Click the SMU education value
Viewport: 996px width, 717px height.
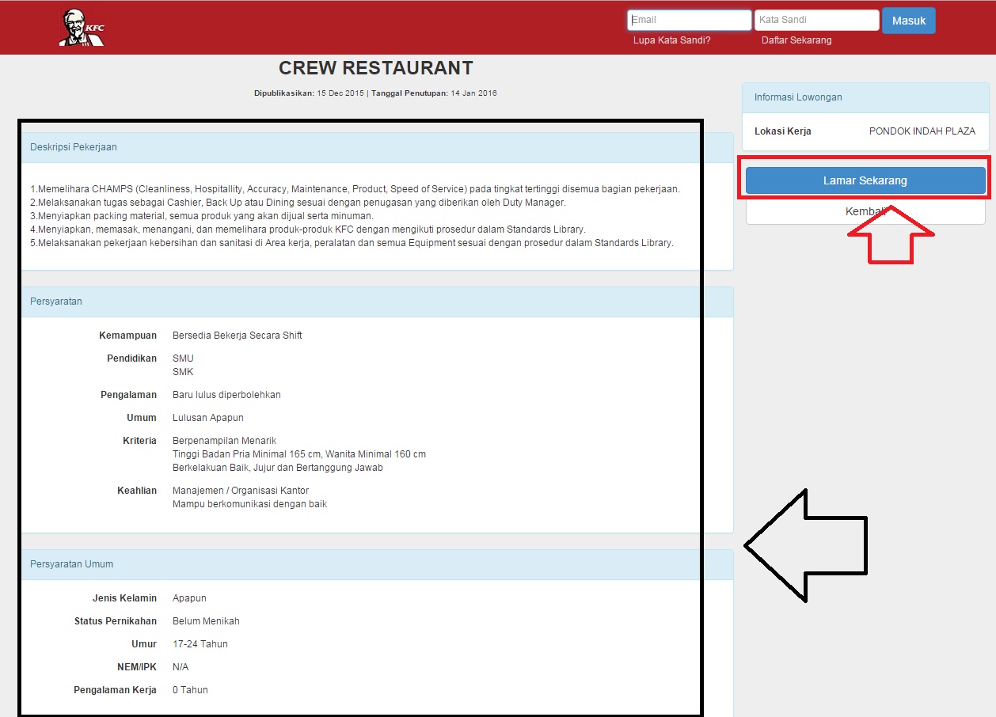(183, 358)
